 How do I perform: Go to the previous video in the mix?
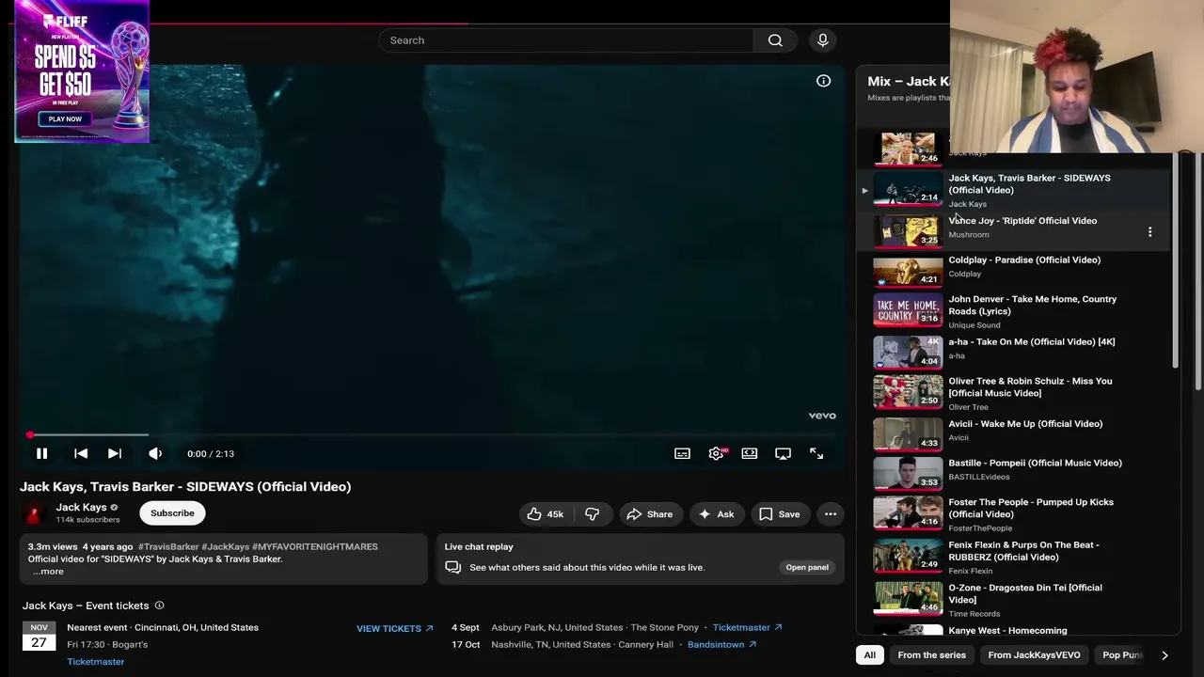81,453
